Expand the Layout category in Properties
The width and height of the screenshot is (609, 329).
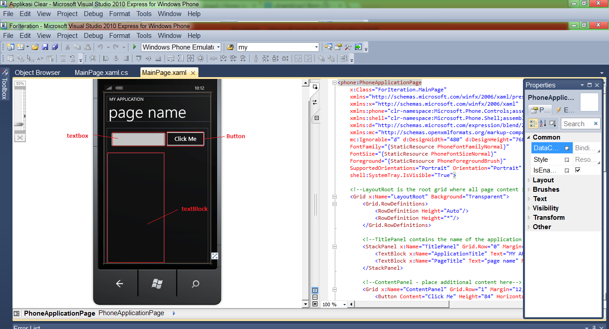[x=529, y=180]
